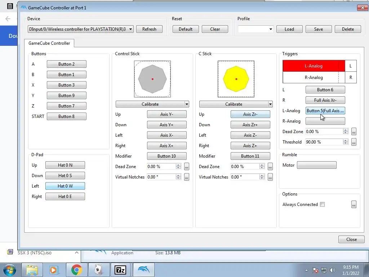Open Windows Explorer from taskbar
Image resolution: width=369 pixels, height=277 pixels.
[x=32, y=270]
